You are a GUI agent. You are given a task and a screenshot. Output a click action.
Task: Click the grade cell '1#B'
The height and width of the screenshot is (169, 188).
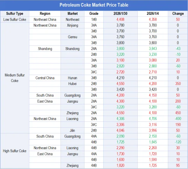(x=94, y=19)
